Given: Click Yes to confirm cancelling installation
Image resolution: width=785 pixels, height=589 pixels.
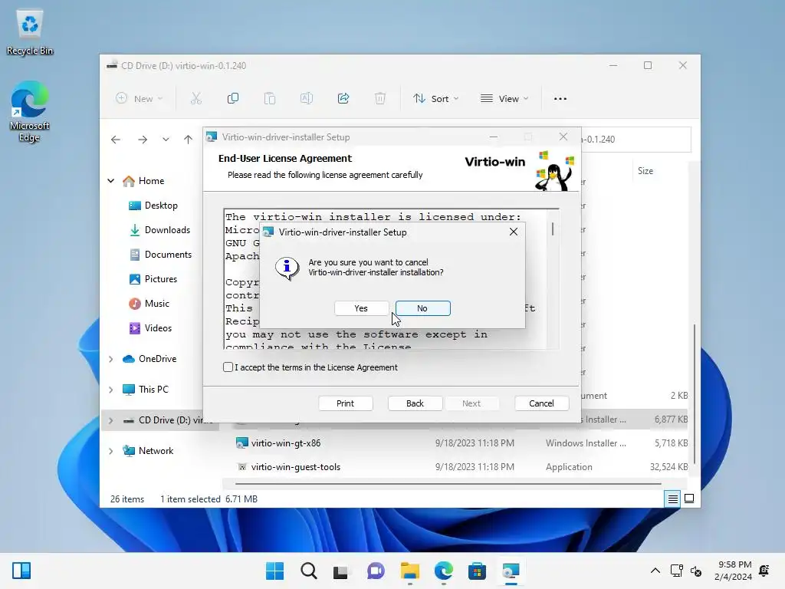Looking at the screenshot, I should (361, 308).
